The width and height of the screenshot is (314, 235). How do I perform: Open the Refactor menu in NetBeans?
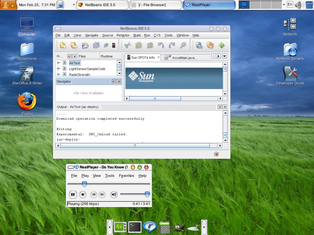[123, 35]
